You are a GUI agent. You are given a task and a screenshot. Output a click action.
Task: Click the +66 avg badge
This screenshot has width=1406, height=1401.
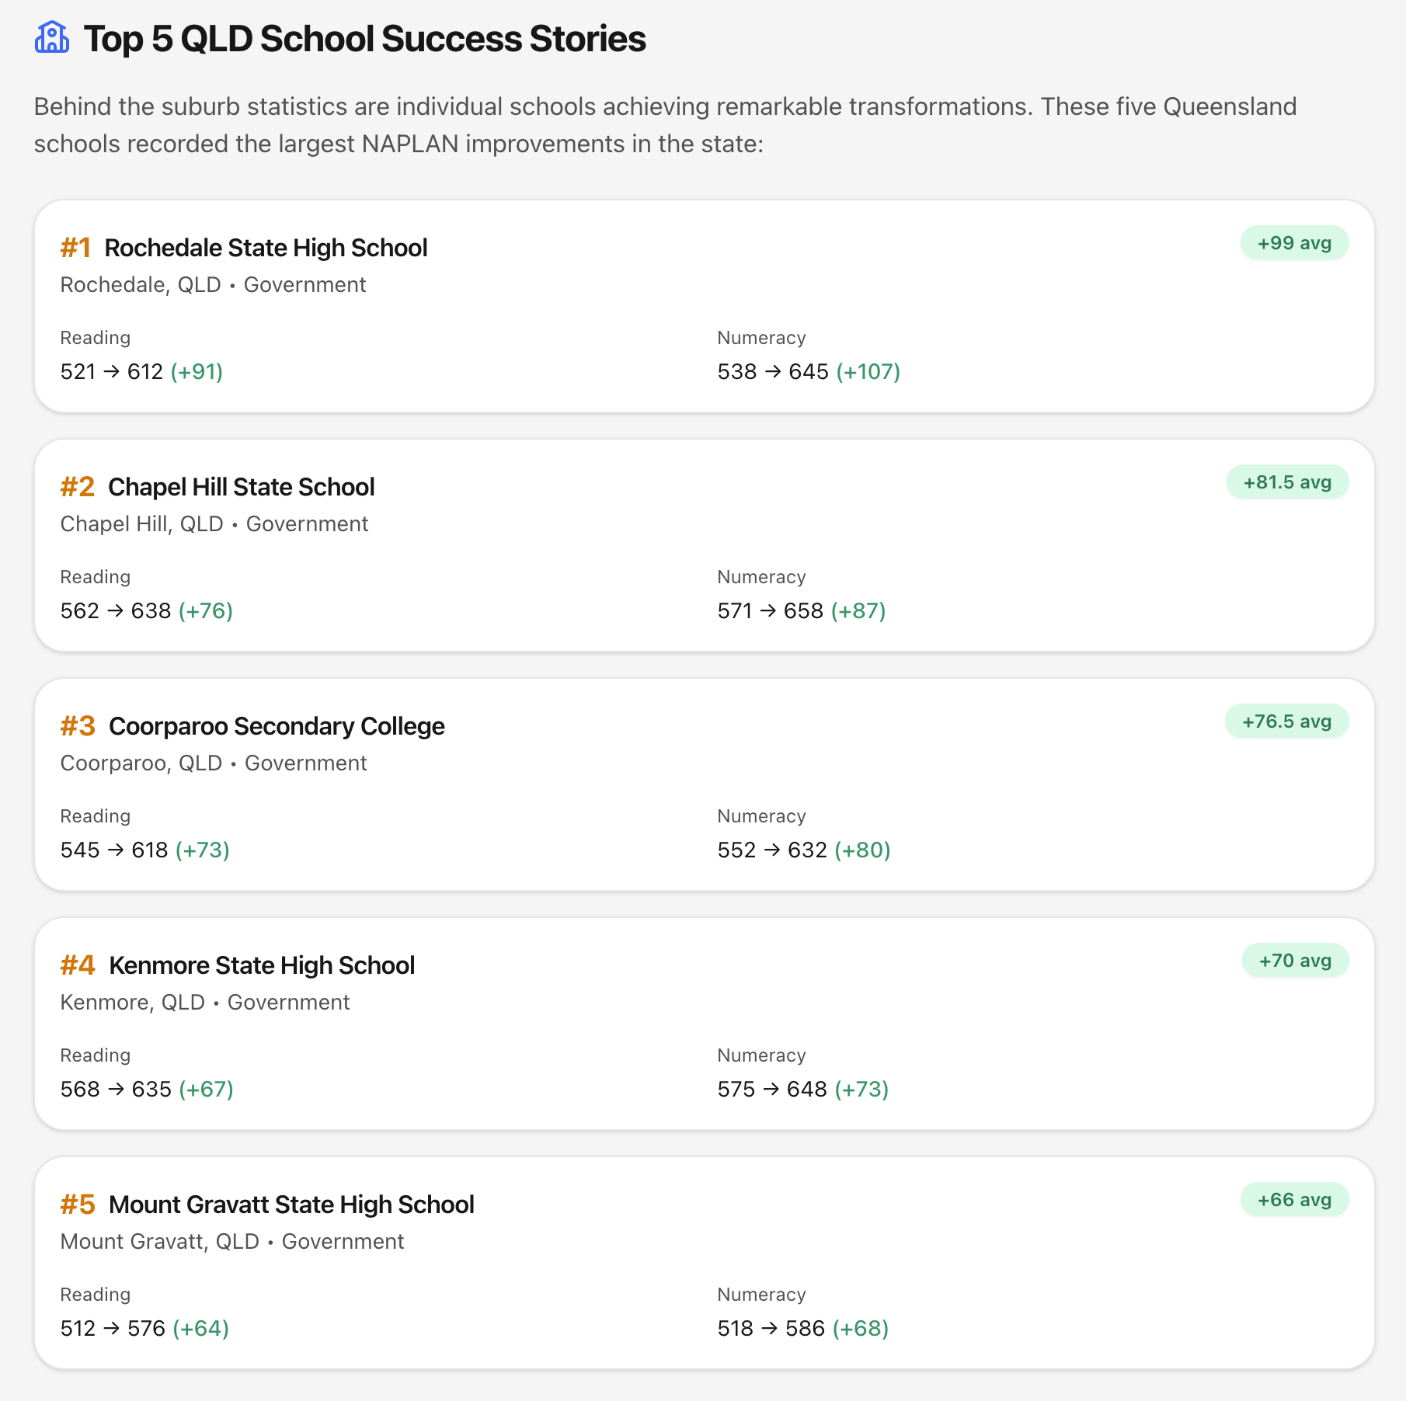[1294, 1200]
